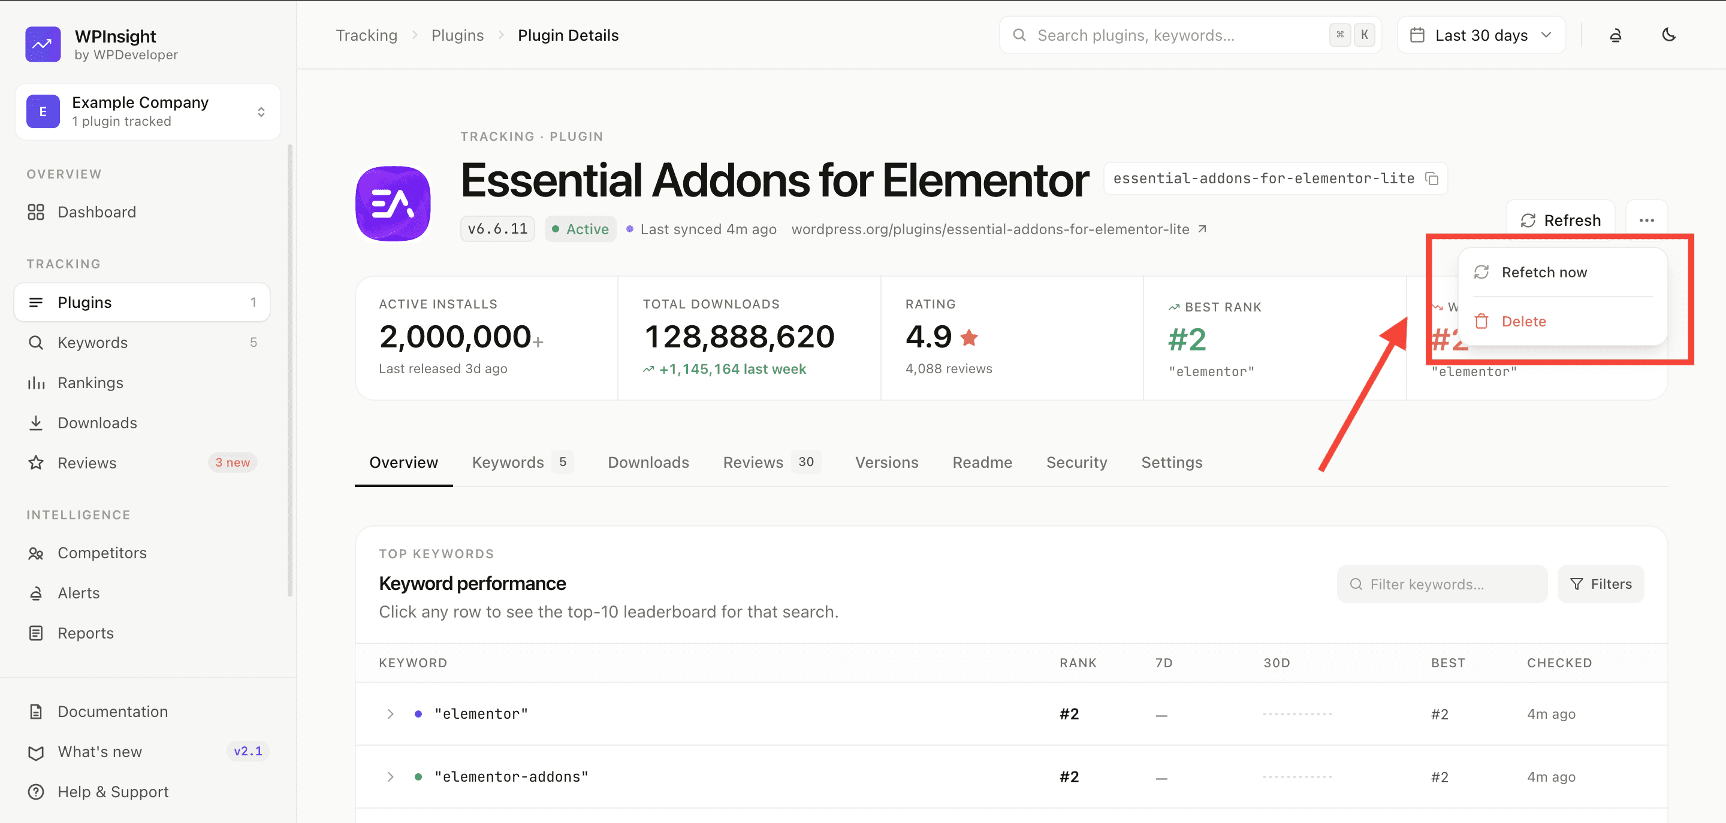Open the Competitors section

click(142, 553)
